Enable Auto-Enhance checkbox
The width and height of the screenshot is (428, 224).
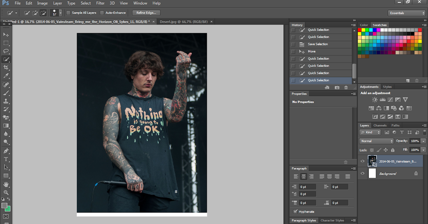102,13
